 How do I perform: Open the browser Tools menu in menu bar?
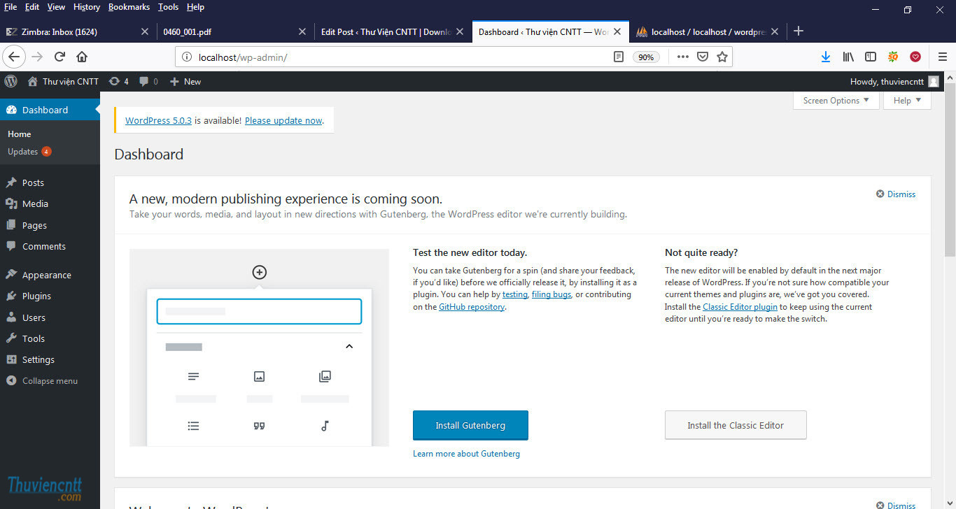(168, 7)
